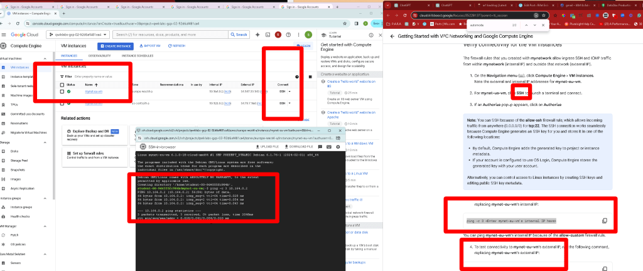This screenshot has width=643, height=271.
Task: Open Machine images in sidebar
Action: click(x=21, y=95)
